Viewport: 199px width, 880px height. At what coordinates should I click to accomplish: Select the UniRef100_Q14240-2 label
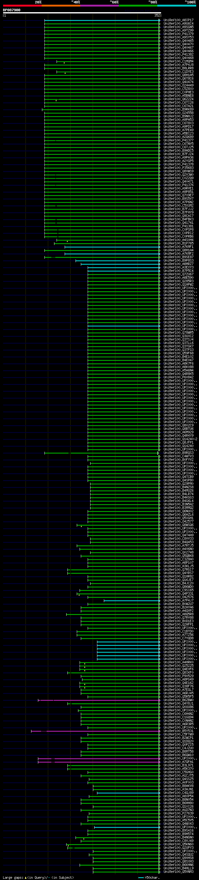[180, 439]
